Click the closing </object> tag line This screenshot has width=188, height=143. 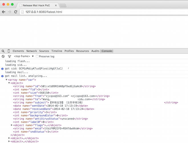17,135
